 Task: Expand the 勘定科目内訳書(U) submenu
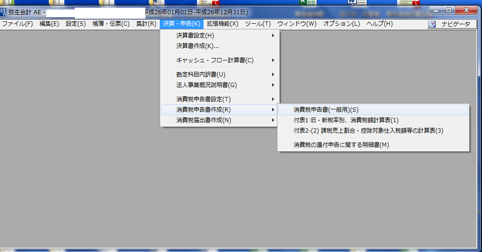pyautogui.click(x=201, y=75)
